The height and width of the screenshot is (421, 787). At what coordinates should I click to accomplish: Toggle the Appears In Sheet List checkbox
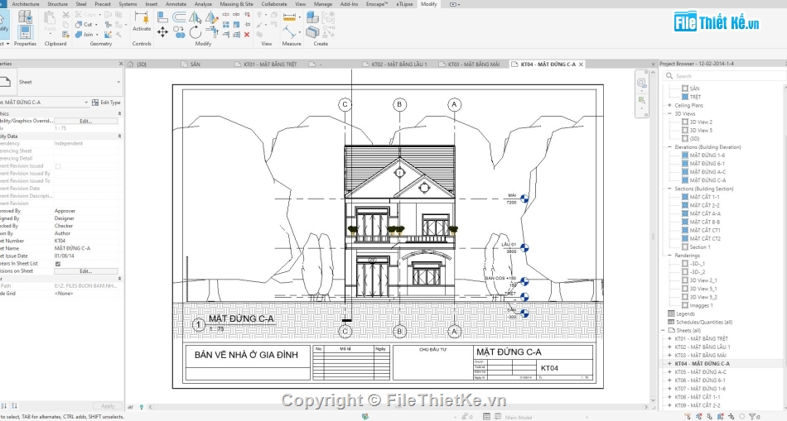point(58,264)
